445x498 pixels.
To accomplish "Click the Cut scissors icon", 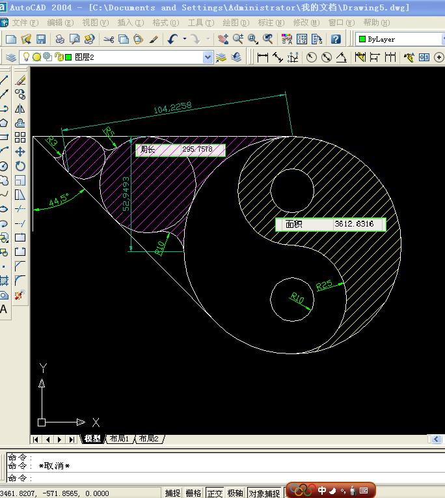I will [109, 39].
